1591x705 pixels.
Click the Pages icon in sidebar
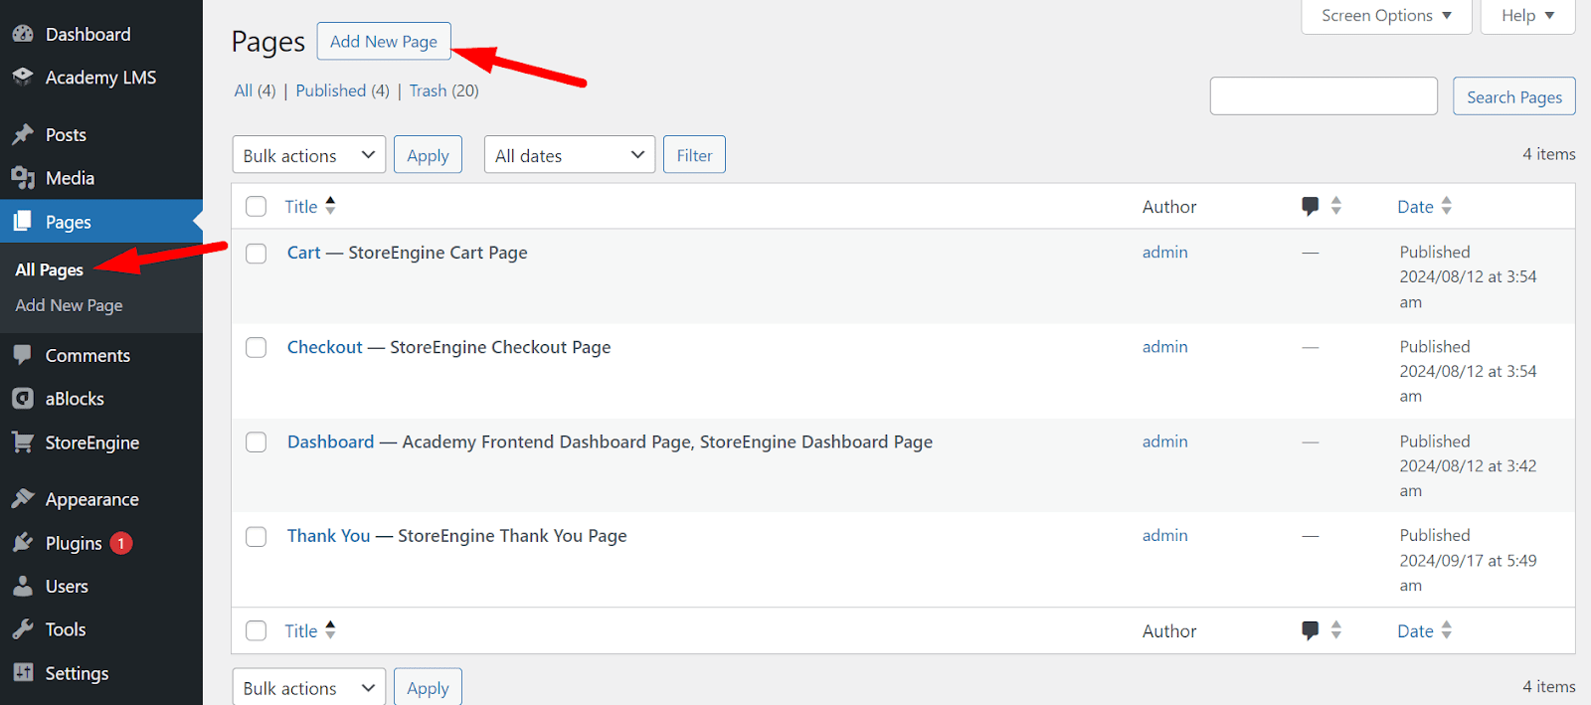pyautogui.click(x=23, y=222)
